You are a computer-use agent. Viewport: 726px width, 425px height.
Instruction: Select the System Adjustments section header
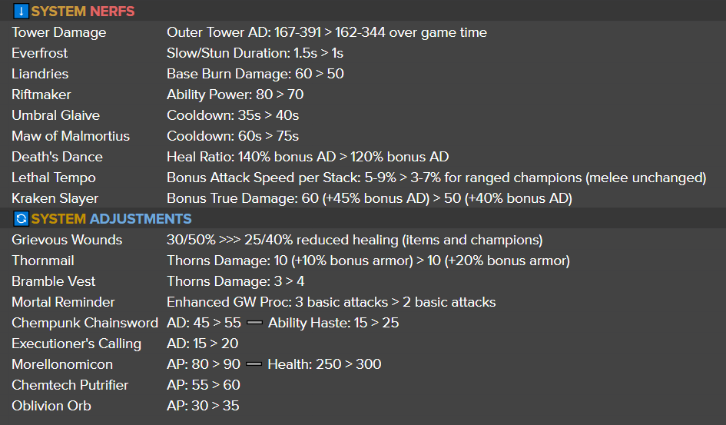[x=111, y=219]
